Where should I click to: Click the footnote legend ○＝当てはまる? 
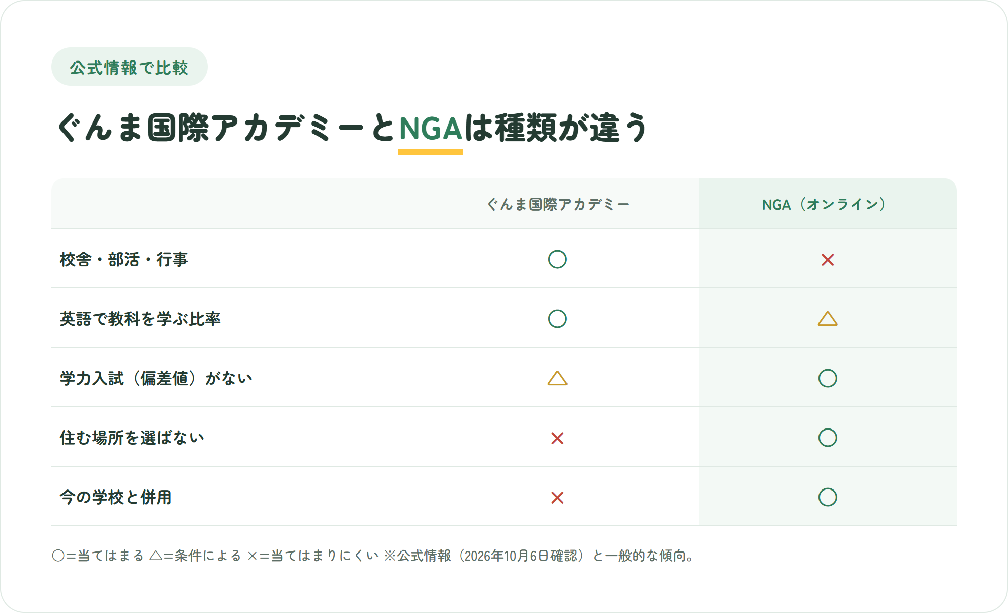coord(98,556)
